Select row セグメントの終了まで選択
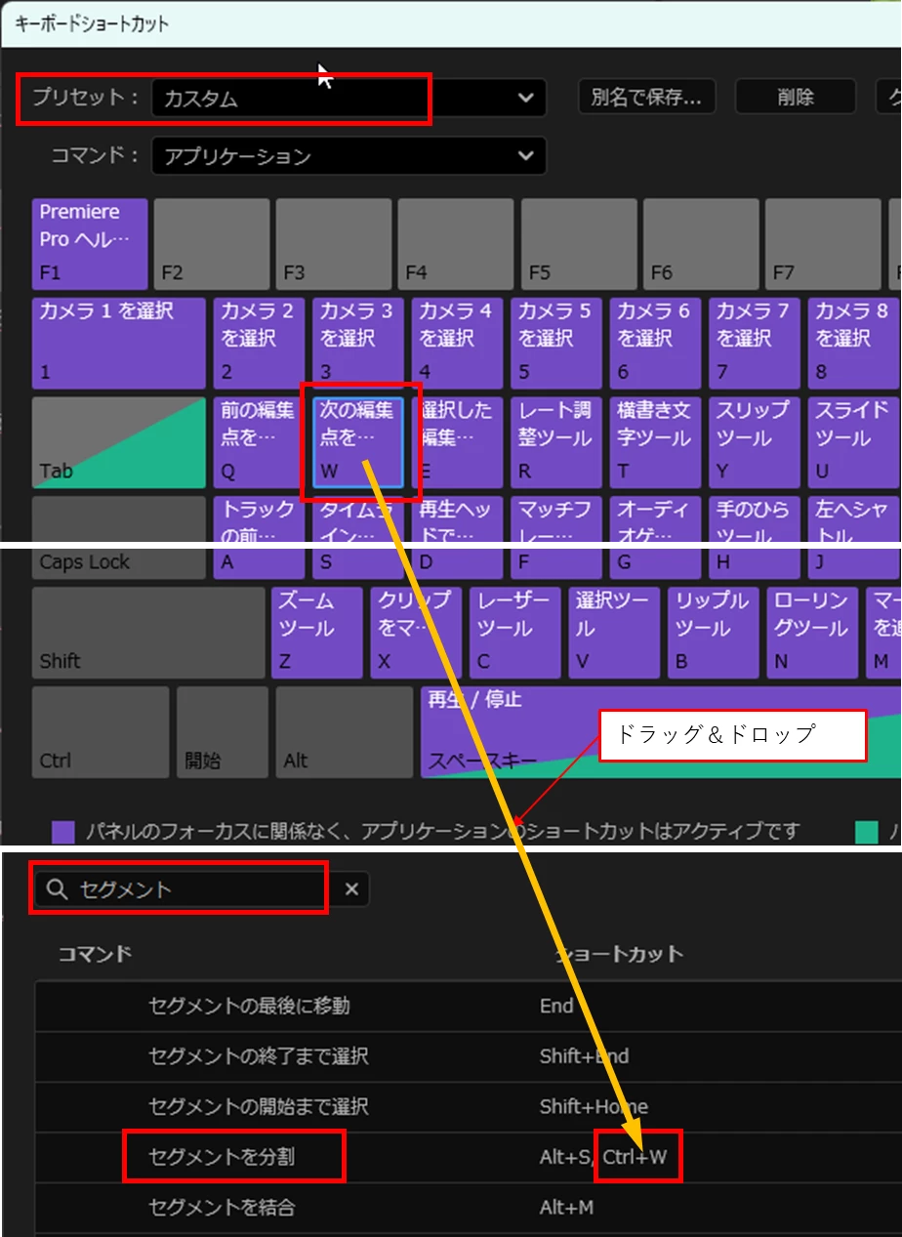902x1237 pixels. click(x=469, y=1056)
